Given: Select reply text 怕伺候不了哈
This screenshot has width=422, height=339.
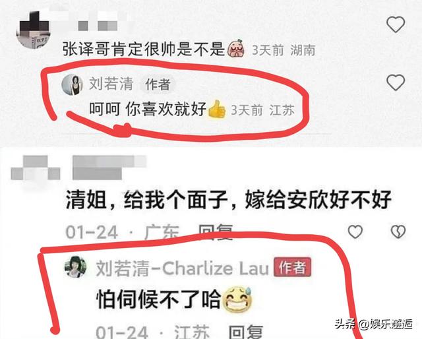Looking at the screenshot, I should (158, 299).
